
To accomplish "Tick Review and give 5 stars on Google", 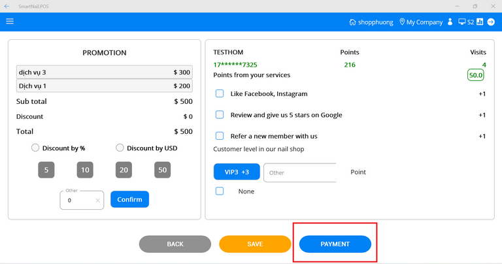I will tap(220, 115).
